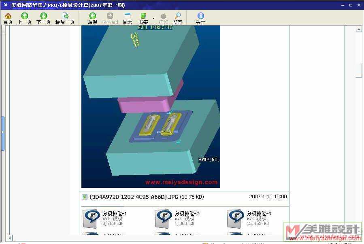Close the window
364x244 pixels.
pos(359,5)
